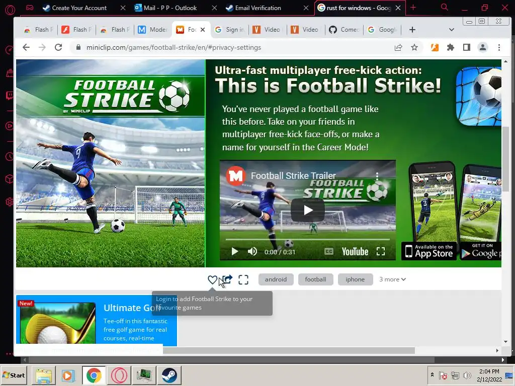Screen dimensions: 515x386
Task: Reload the Miniclip page
Action: [x=58, y=48]
